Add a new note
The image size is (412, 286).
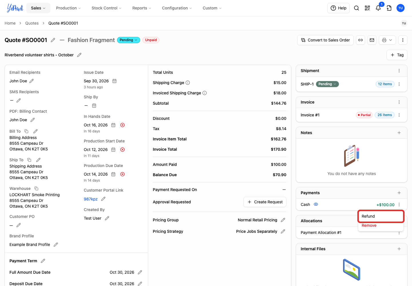(x=399, y=133)
